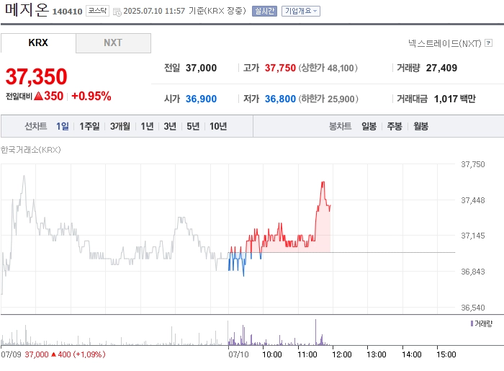Show the 일봉 candle chart
The image size is (504, 371).
369,126
